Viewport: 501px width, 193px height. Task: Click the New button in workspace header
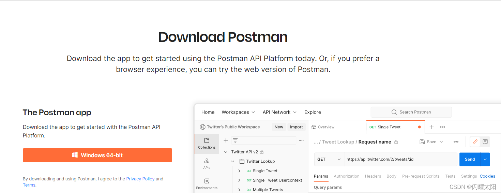click(279, 127)
